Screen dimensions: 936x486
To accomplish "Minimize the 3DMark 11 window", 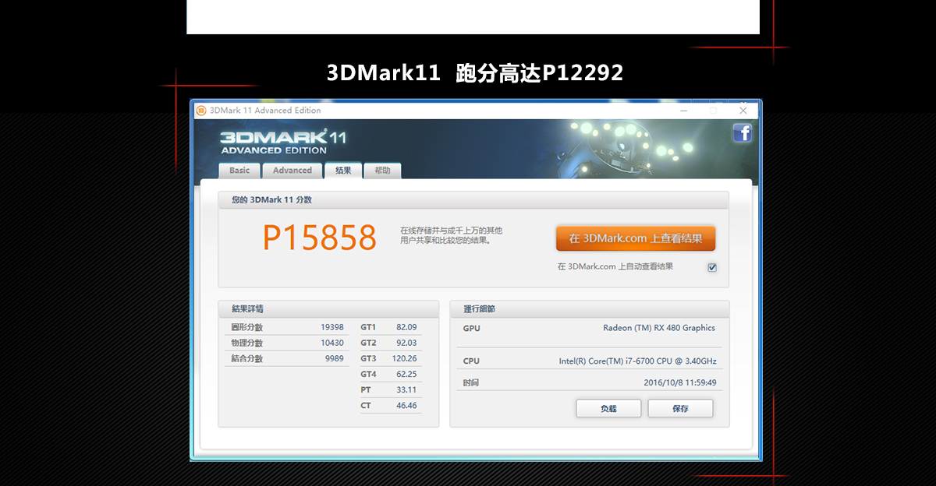I will point(682,110).
